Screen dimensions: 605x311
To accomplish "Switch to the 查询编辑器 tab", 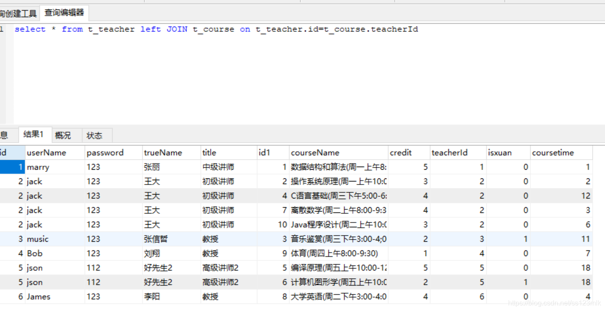I will pyautogui.click(x=64, y=13).
